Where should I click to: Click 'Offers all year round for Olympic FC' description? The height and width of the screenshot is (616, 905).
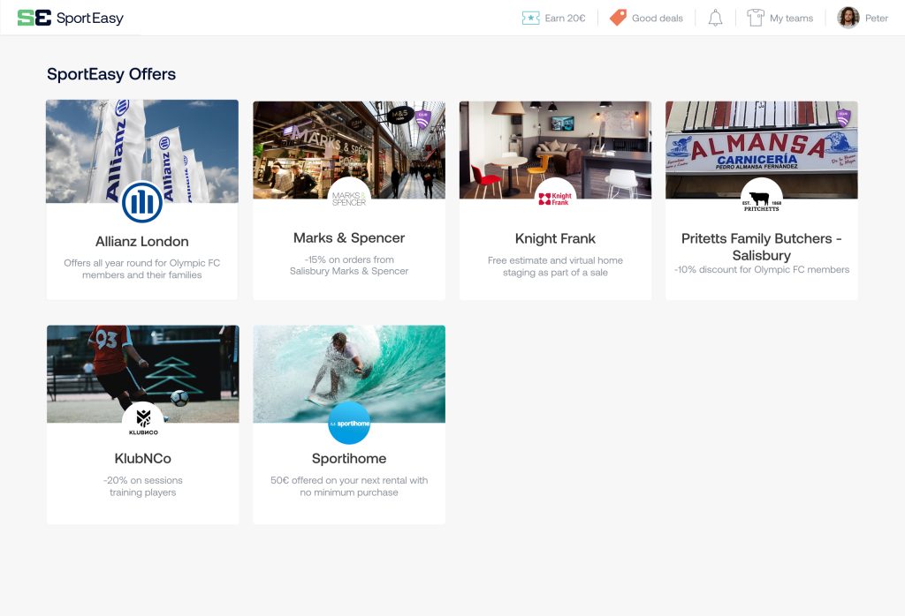(x=142, y=269)
